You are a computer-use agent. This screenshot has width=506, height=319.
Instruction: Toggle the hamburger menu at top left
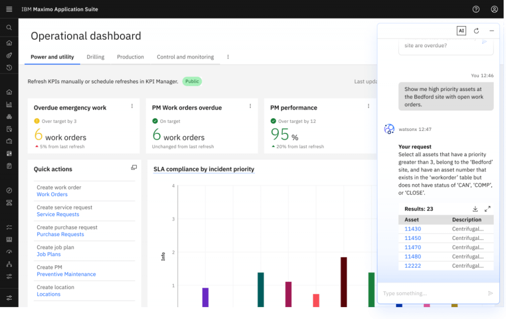(x=8, y=9)
